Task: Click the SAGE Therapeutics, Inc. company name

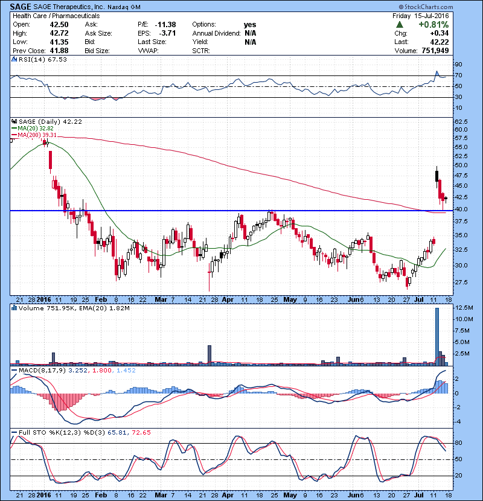Action: click(x=69, y=7)
